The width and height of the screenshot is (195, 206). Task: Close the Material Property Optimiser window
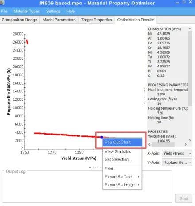[191, 2]
